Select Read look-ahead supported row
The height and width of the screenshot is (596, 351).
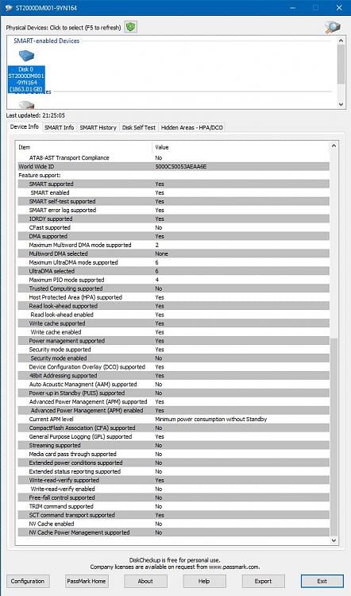173,306
